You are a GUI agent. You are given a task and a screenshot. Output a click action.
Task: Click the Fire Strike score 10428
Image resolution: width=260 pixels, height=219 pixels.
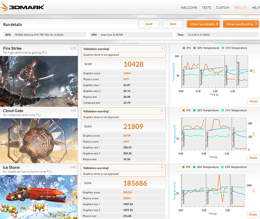[134, 64]
